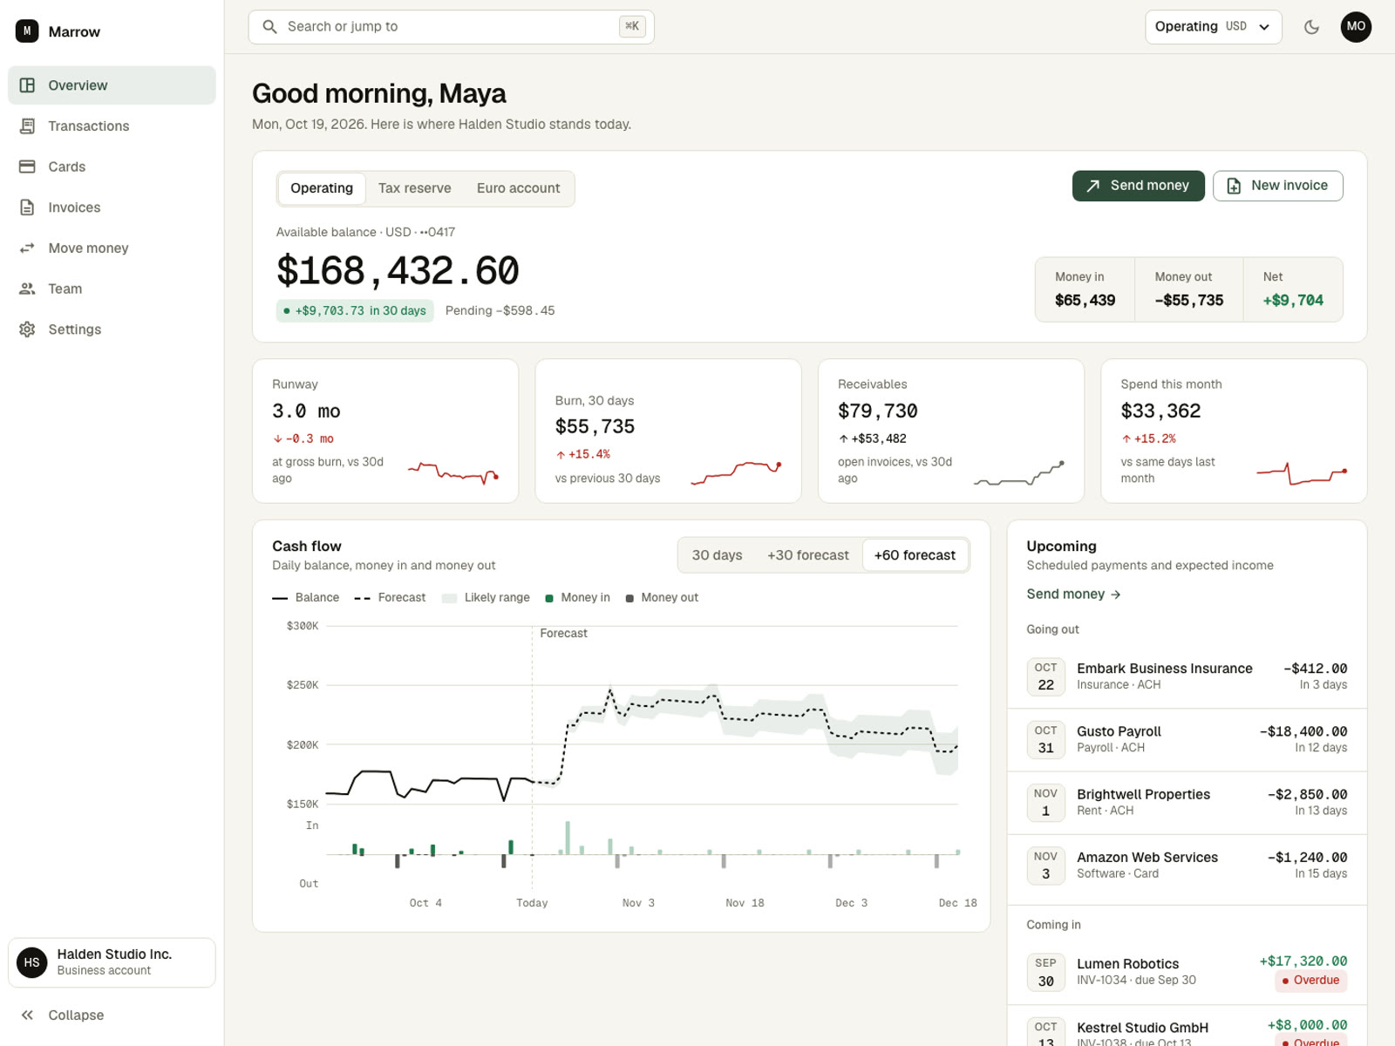Image resolution: width=1395 pixels, height=1046 pixels.
Task: Toggle the Money out legend item
Action: point(662,598)
